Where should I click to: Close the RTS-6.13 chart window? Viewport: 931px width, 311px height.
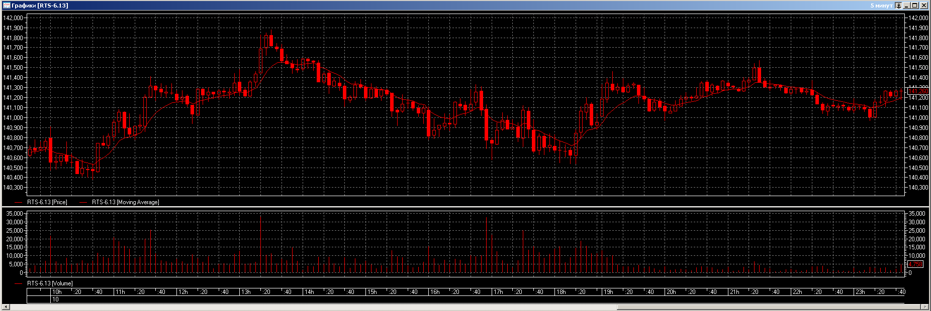coord(924,6)
